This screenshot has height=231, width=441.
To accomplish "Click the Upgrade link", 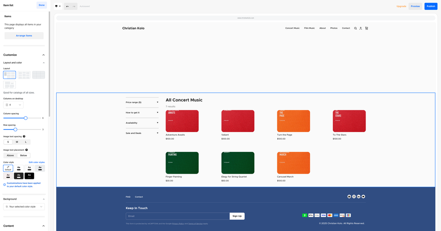I will tap(401, 6).
